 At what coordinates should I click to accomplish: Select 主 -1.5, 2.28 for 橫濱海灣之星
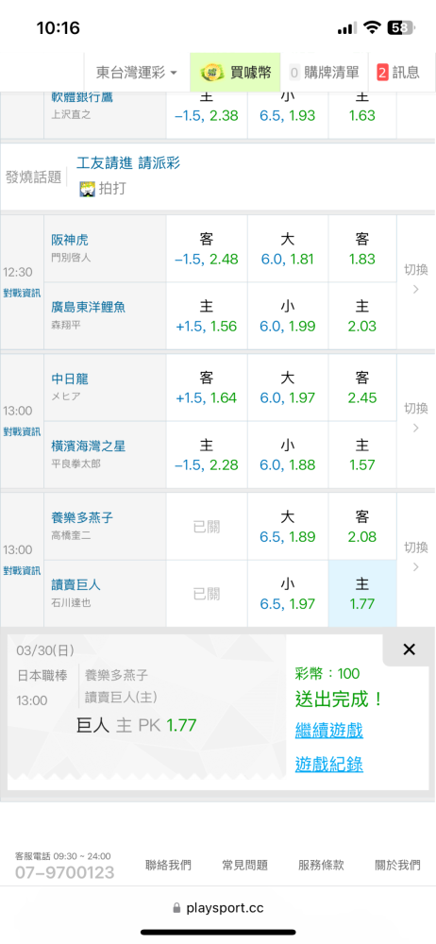coord(207,455)
